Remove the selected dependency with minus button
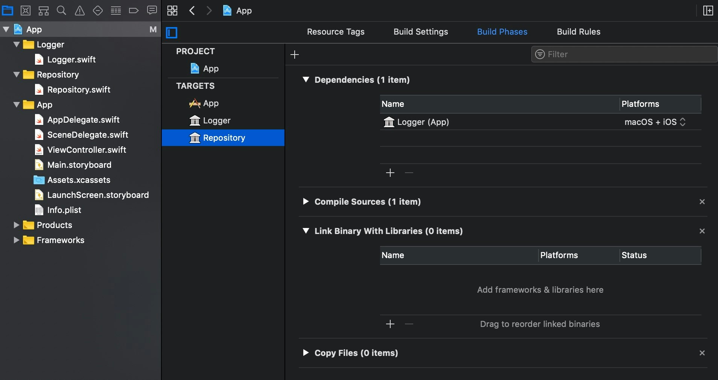This screenshot has height=380, width=718. [409, 173]
